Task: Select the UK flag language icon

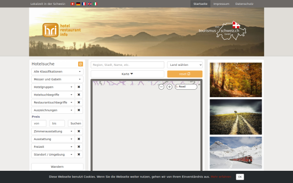Action: coord(90,4)
